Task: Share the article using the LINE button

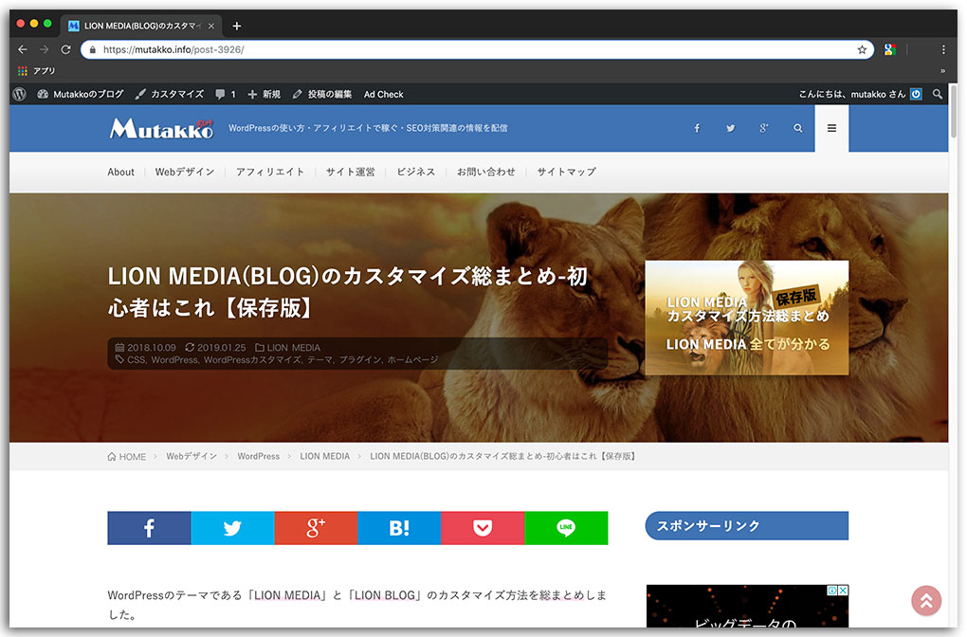Action: pyautogui.click(x=566, y=528)
